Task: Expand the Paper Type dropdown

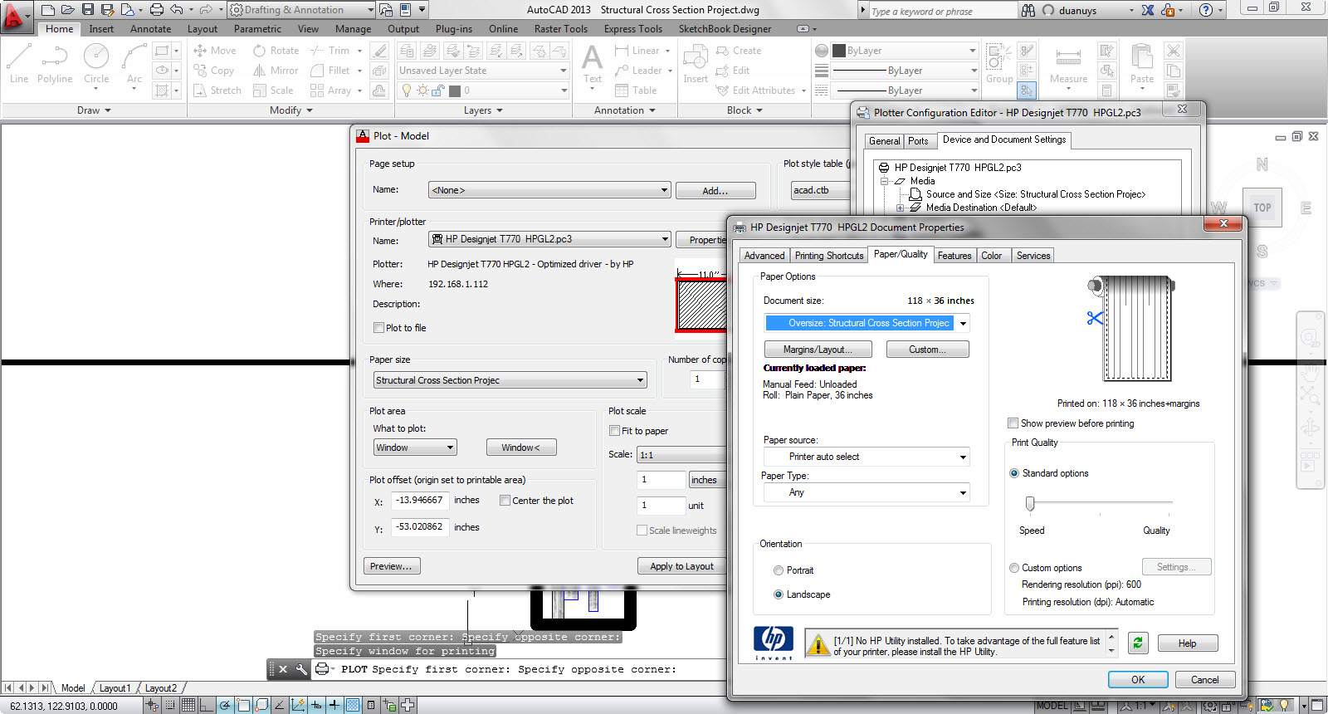Action: (x=867, y=492)
